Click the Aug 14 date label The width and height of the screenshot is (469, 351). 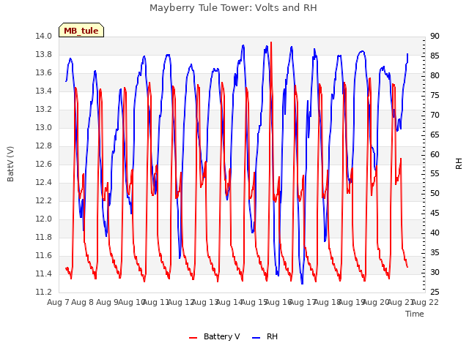pyautogui.click(x=229, y=302)
